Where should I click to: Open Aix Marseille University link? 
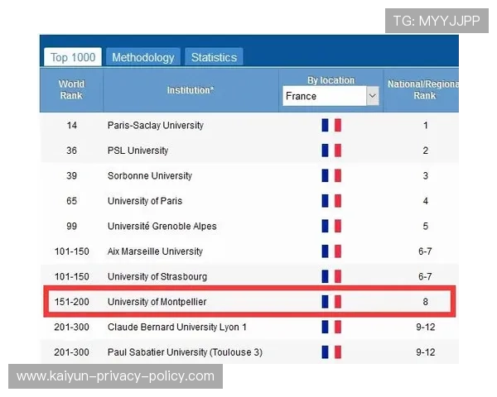155,251
